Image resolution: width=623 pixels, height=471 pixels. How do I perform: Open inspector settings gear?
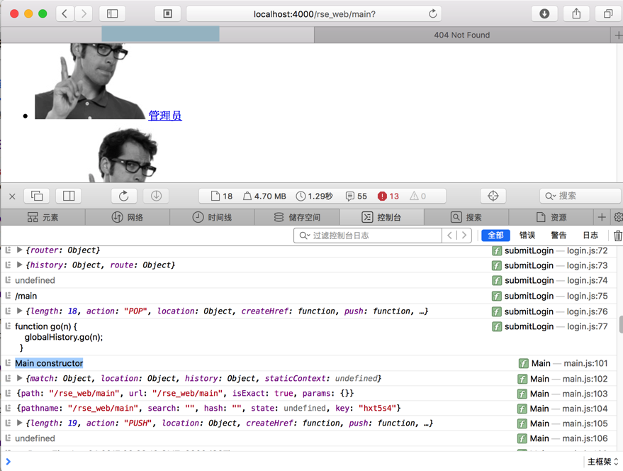tap(618, 217)
